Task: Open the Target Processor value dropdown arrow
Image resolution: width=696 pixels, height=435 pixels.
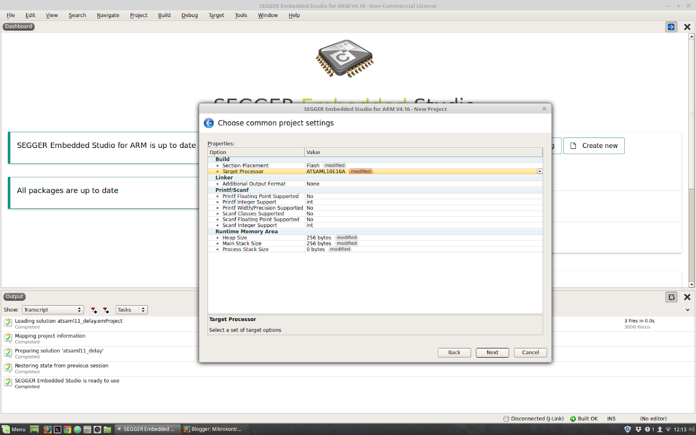Action: pyautogui.click(x=539, y=171)
